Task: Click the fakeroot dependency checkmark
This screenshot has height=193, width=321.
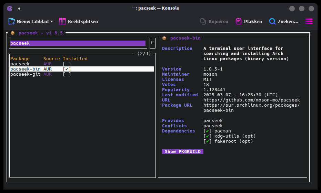Action: coord(207,141)
